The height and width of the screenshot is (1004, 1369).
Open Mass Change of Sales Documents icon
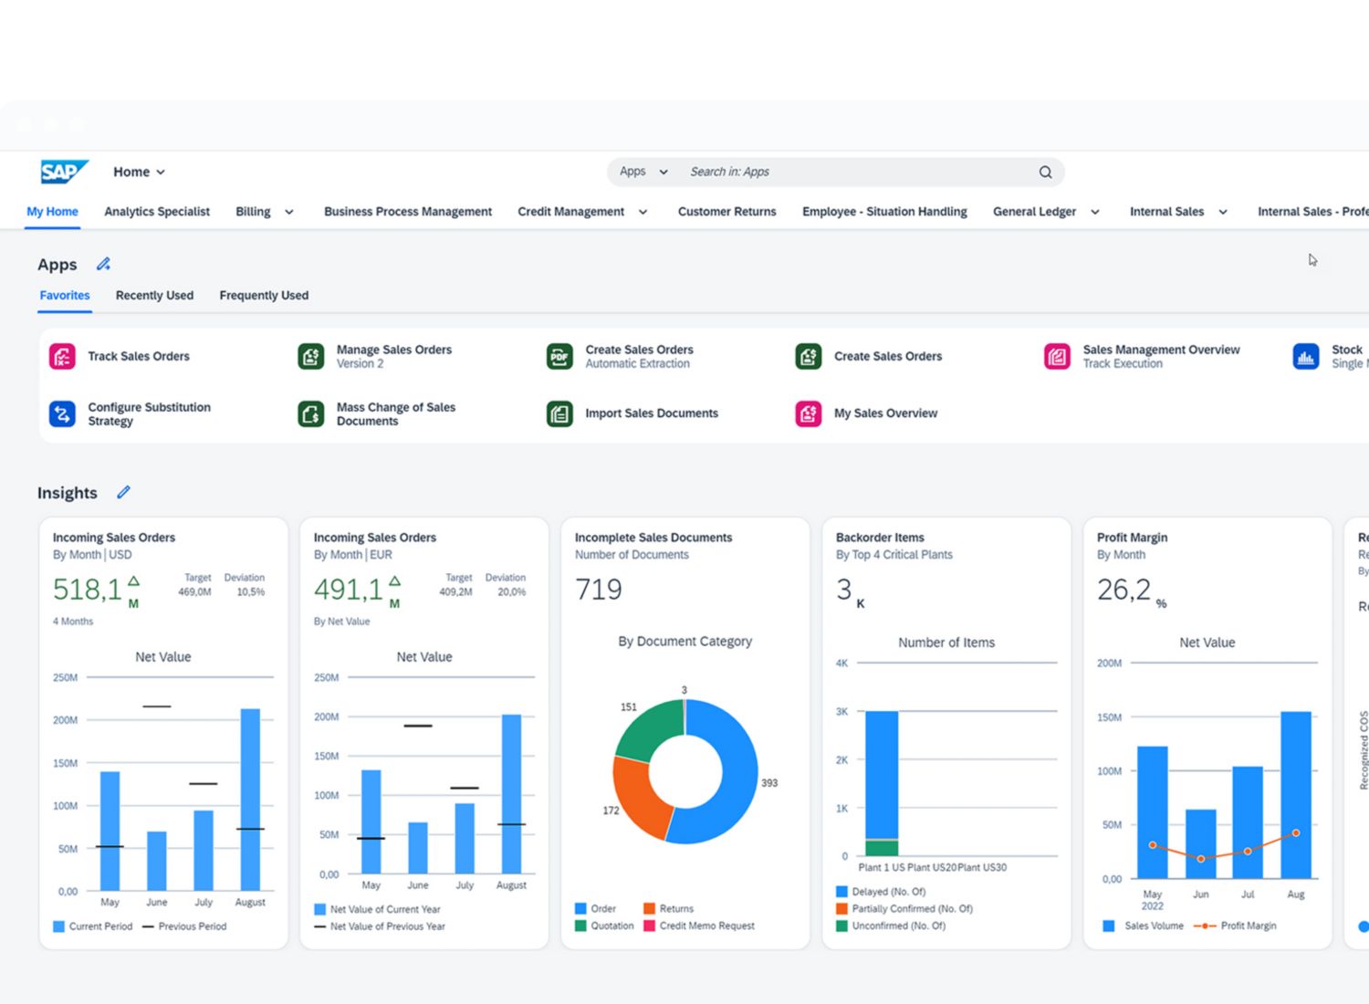point(311,414)
